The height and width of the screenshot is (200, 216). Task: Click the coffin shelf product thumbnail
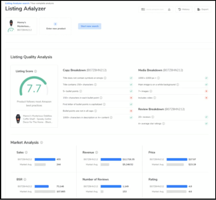18,119
